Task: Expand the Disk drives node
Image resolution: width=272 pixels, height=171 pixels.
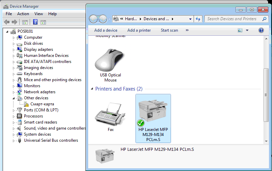Action: 14,44
